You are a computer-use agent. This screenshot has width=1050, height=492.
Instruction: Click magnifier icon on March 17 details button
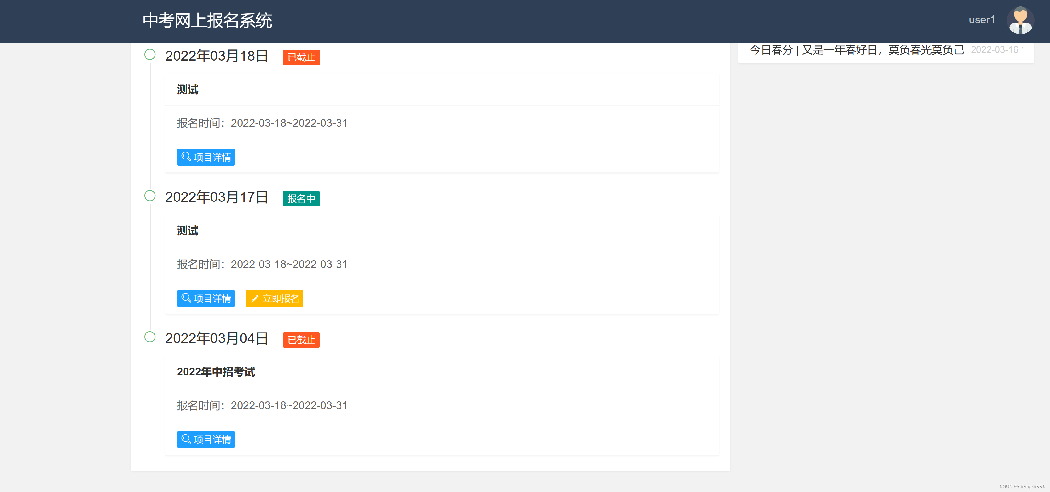tap(186, 298)
